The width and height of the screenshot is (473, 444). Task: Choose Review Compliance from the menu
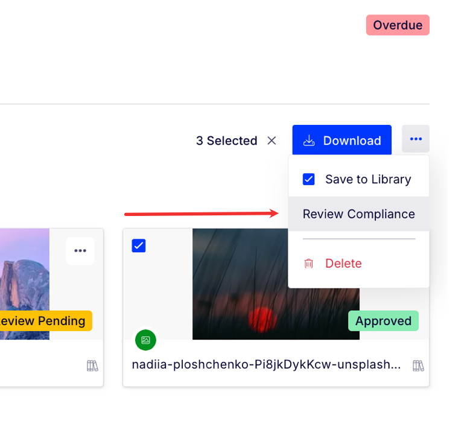pos(358,214)
